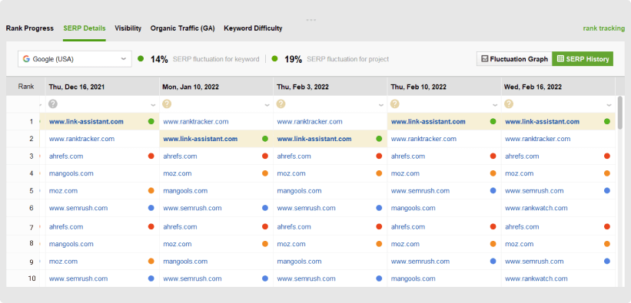Image resolution: width=631 pixels, height=303 pixels.
Task: Expand the Feb 3, 2022 column filter arrow
Action: click(381, 105)
